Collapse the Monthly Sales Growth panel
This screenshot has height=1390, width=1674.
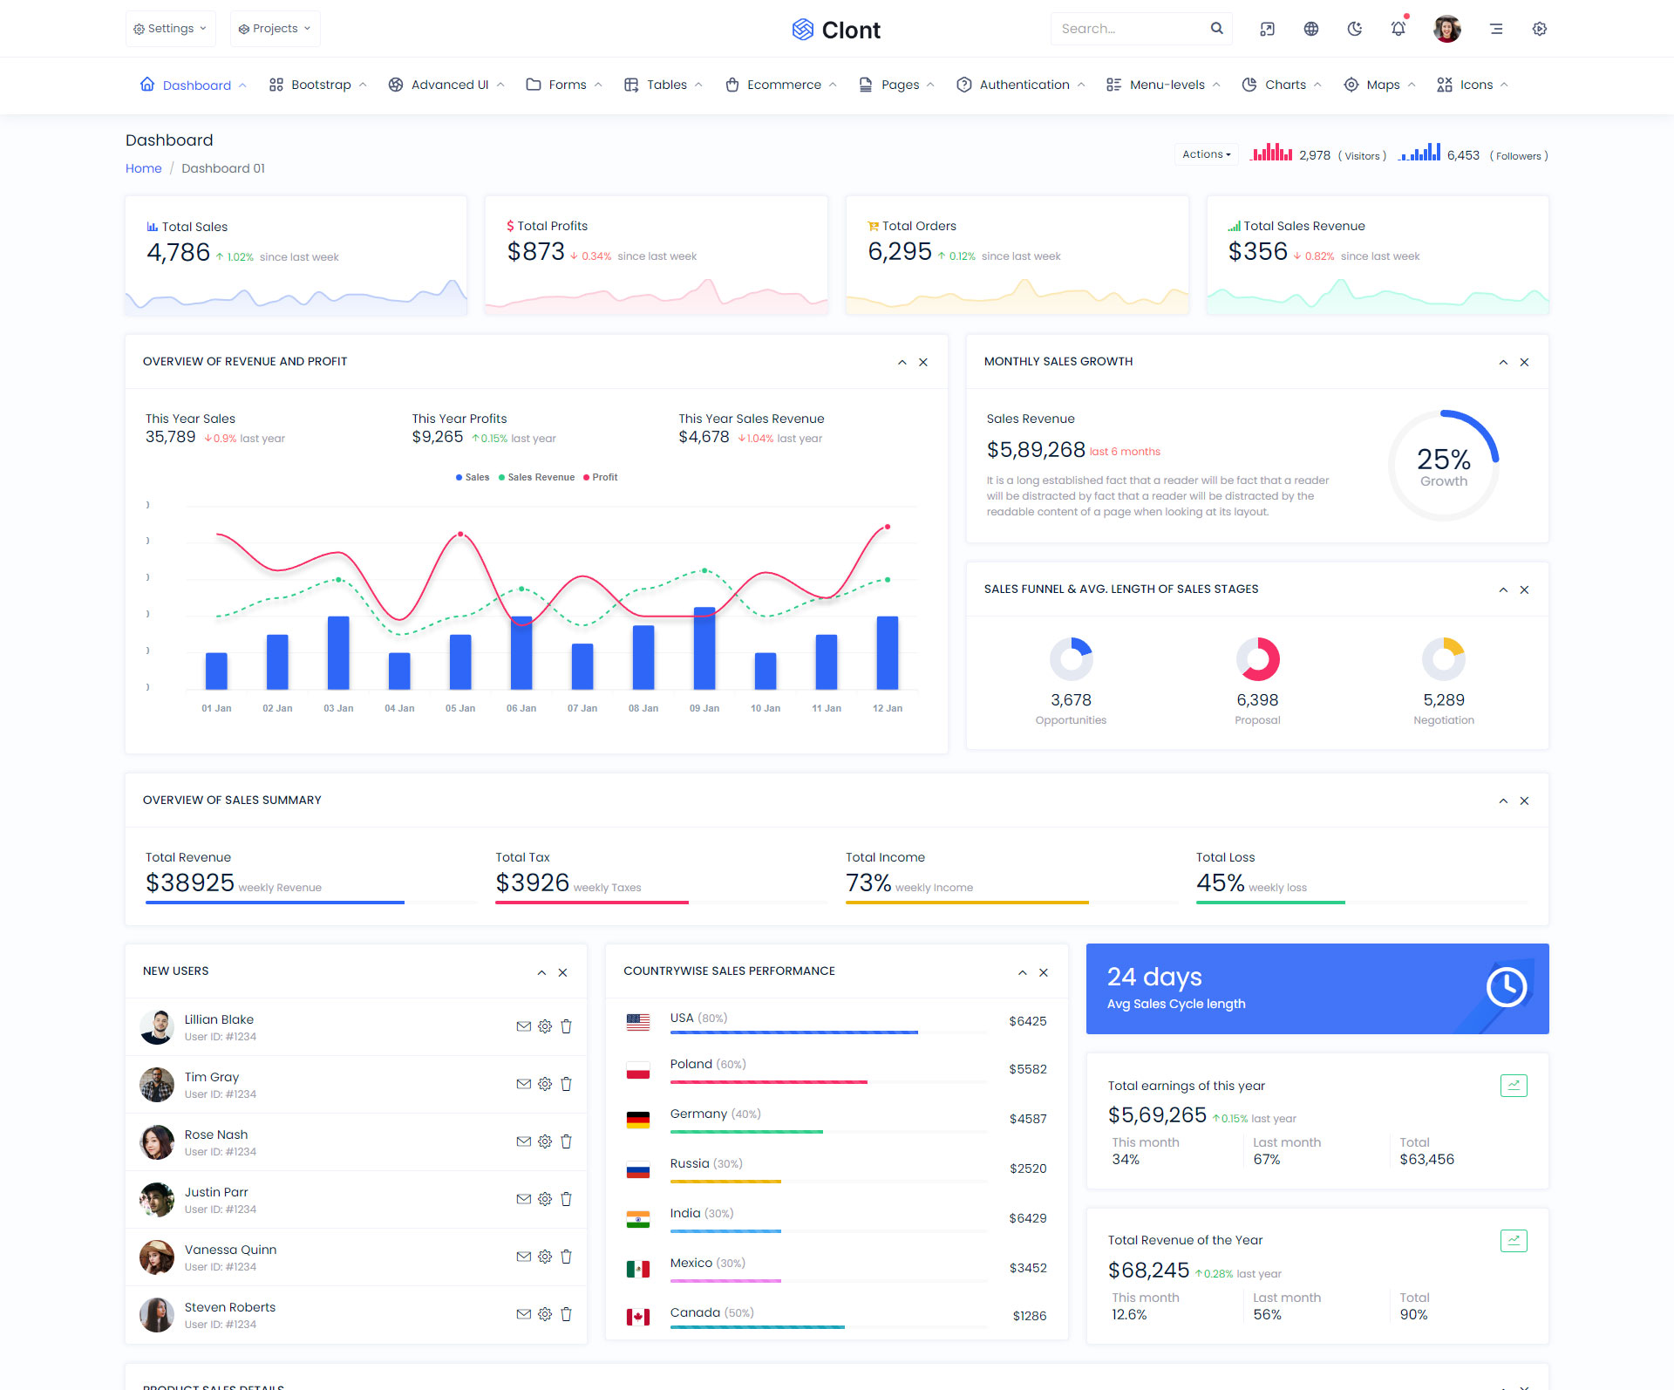coord(1503,362)
